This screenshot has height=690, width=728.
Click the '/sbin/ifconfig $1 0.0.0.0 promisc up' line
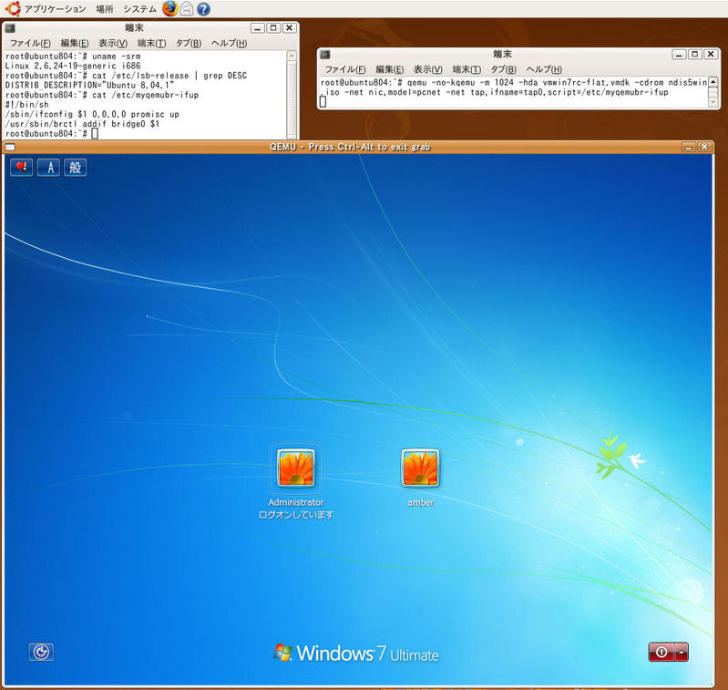(92, 114)
